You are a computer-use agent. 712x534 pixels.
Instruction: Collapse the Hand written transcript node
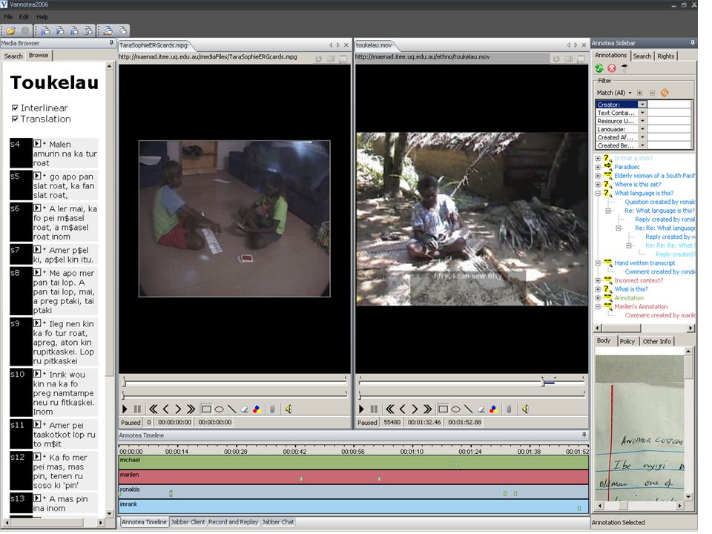(x=598, y=263)
